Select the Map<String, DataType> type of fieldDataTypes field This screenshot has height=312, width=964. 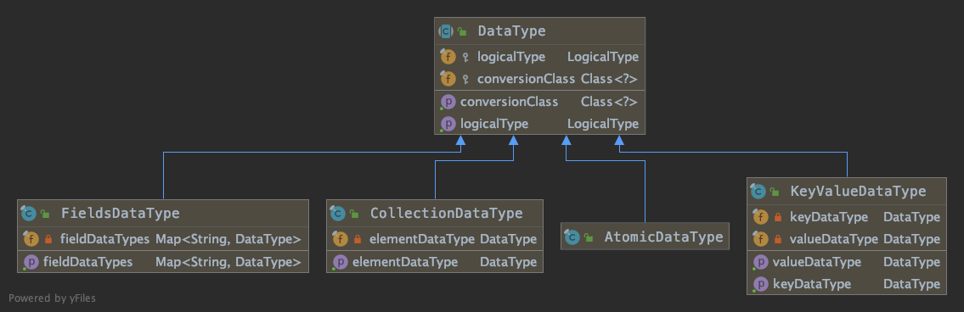(228, 239)
